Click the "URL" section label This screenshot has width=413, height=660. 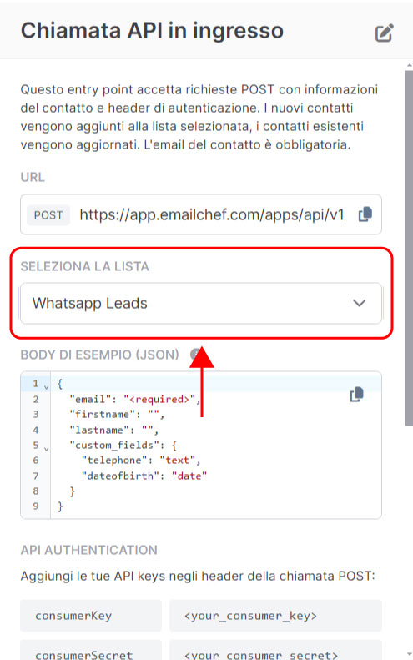33,177
